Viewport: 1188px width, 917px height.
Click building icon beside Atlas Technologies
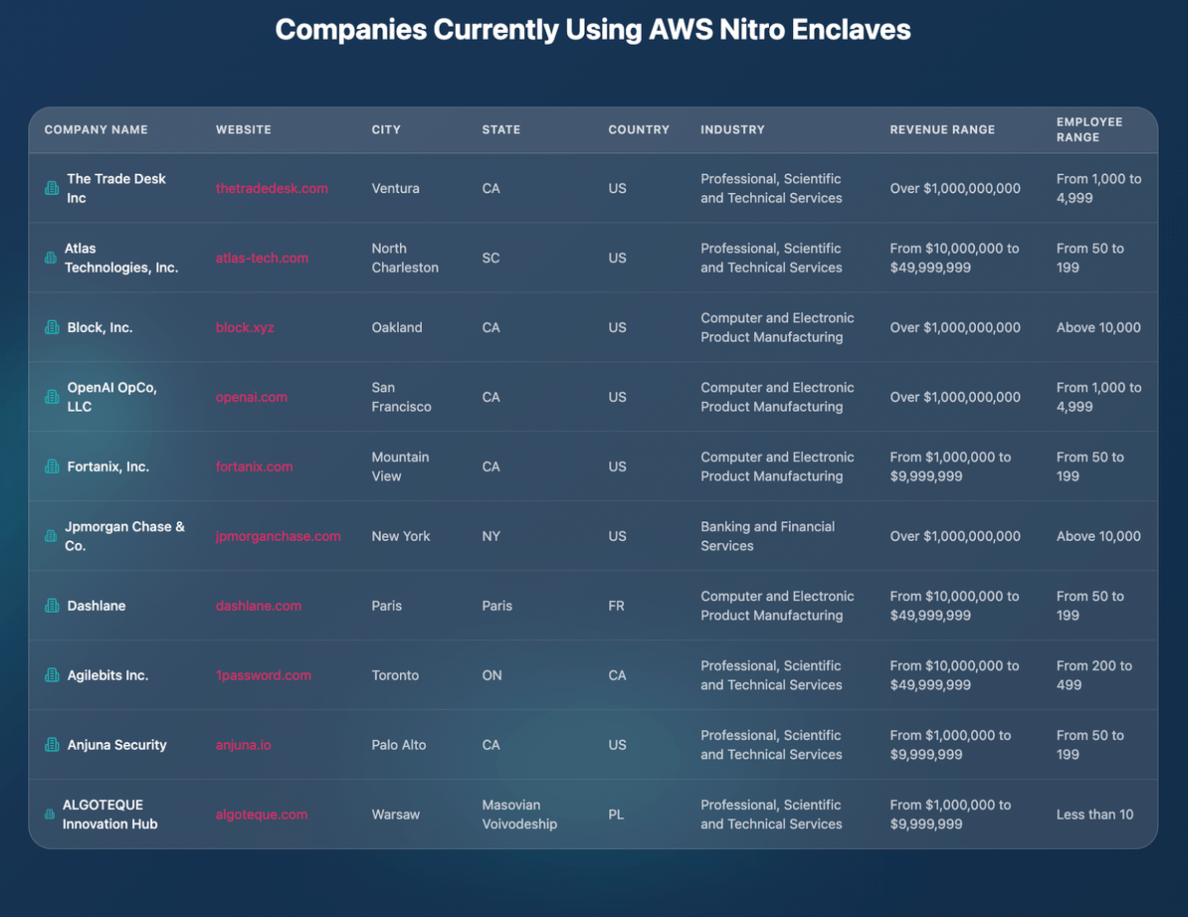point(51,258)
